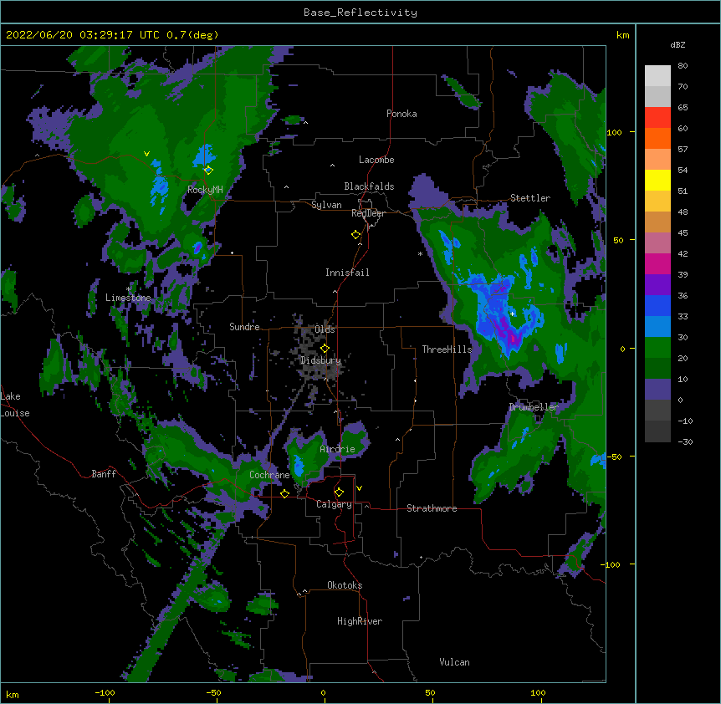Click the Airdrie city label
Viewport: 721px width, 704px height.
(337, 450)
